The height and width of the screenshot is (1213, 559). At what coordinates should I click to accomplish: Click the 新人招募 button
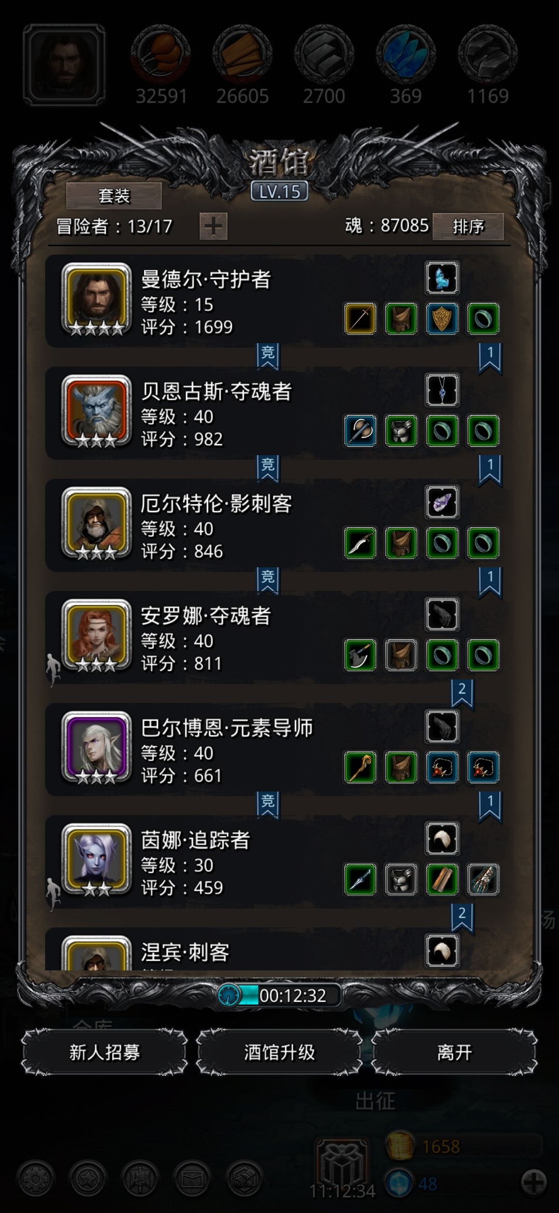(105, 1052)
